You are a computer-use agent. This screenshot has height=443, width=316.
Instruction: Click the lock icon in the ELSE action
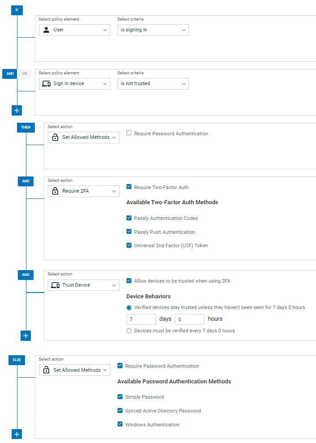point(46,370)
